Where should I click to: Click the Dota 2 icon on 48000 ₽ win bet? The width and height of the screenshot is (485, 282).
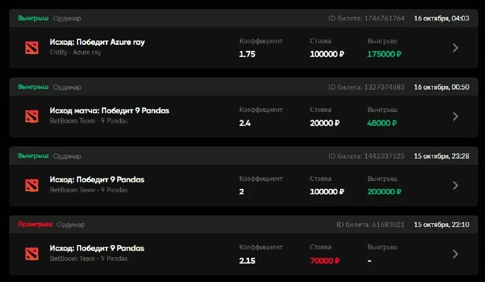pyautogui.click(x=32, y=116)
